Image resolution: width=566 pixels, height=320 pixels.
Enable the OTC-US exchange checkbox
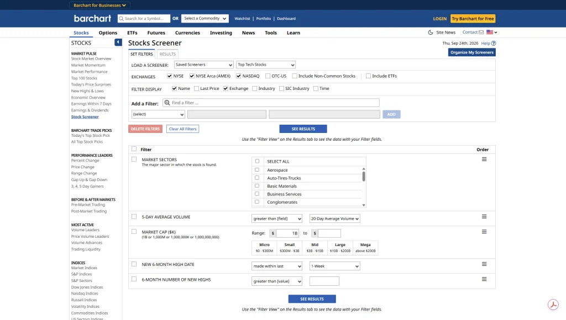[268, 76]
